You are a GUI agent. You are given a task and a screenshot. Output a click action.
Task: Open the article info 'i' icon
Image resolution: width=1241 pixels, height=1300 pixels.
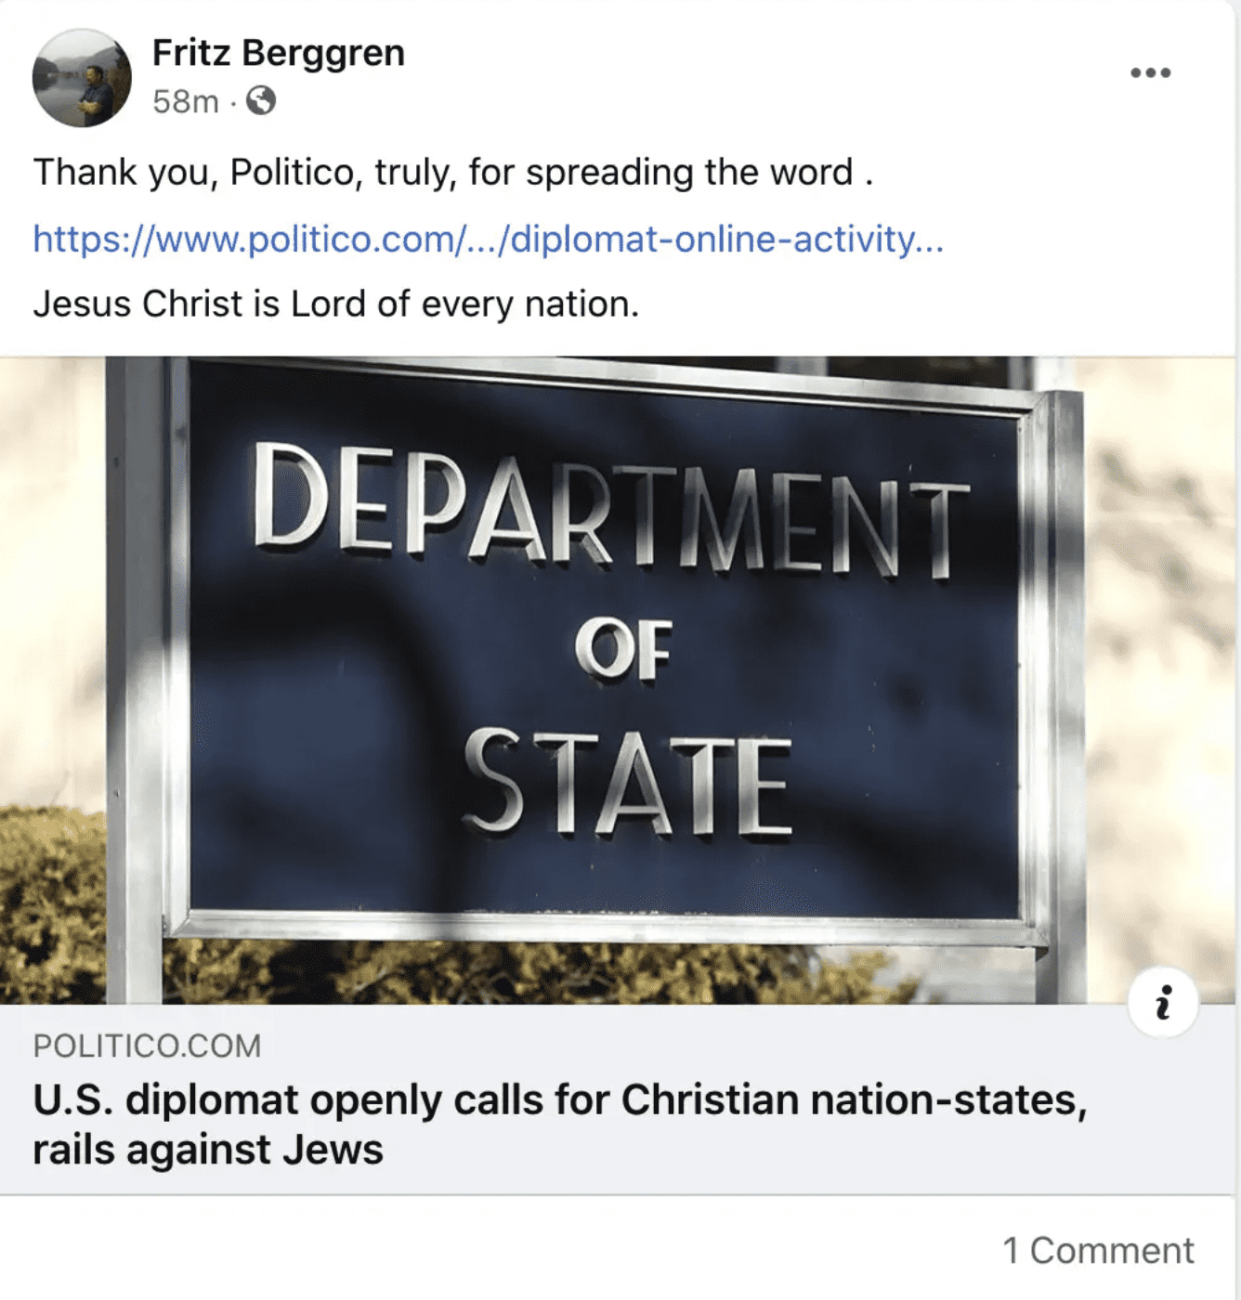(1163, 1003)
